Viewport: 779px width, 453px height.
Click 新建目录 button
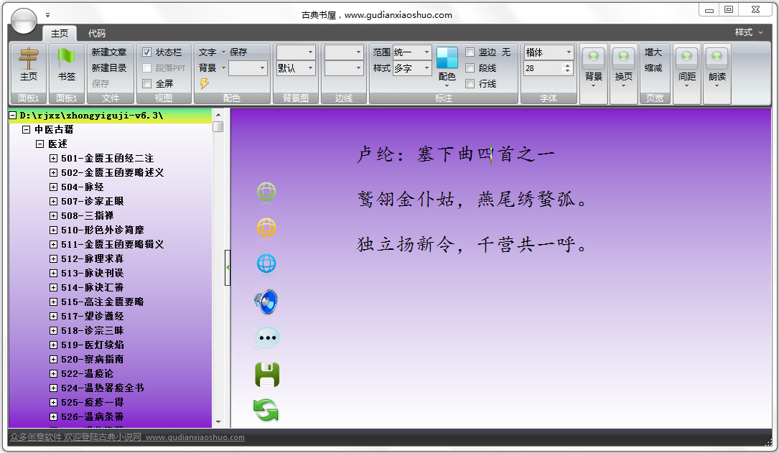point(109,68)
